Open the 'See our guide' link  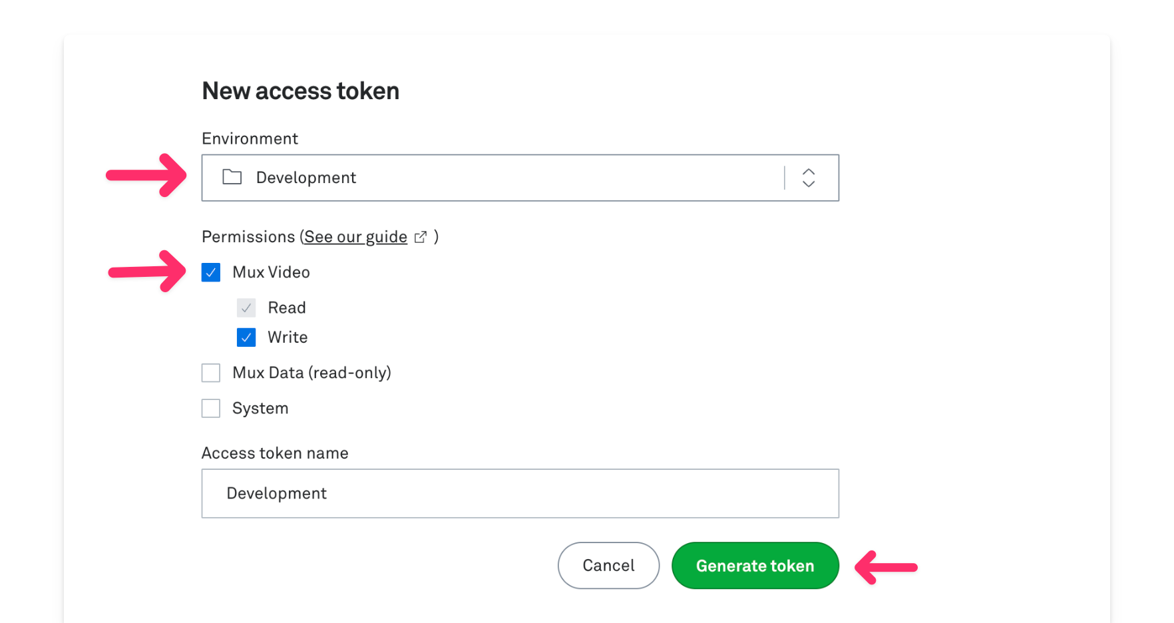[355, 237]
